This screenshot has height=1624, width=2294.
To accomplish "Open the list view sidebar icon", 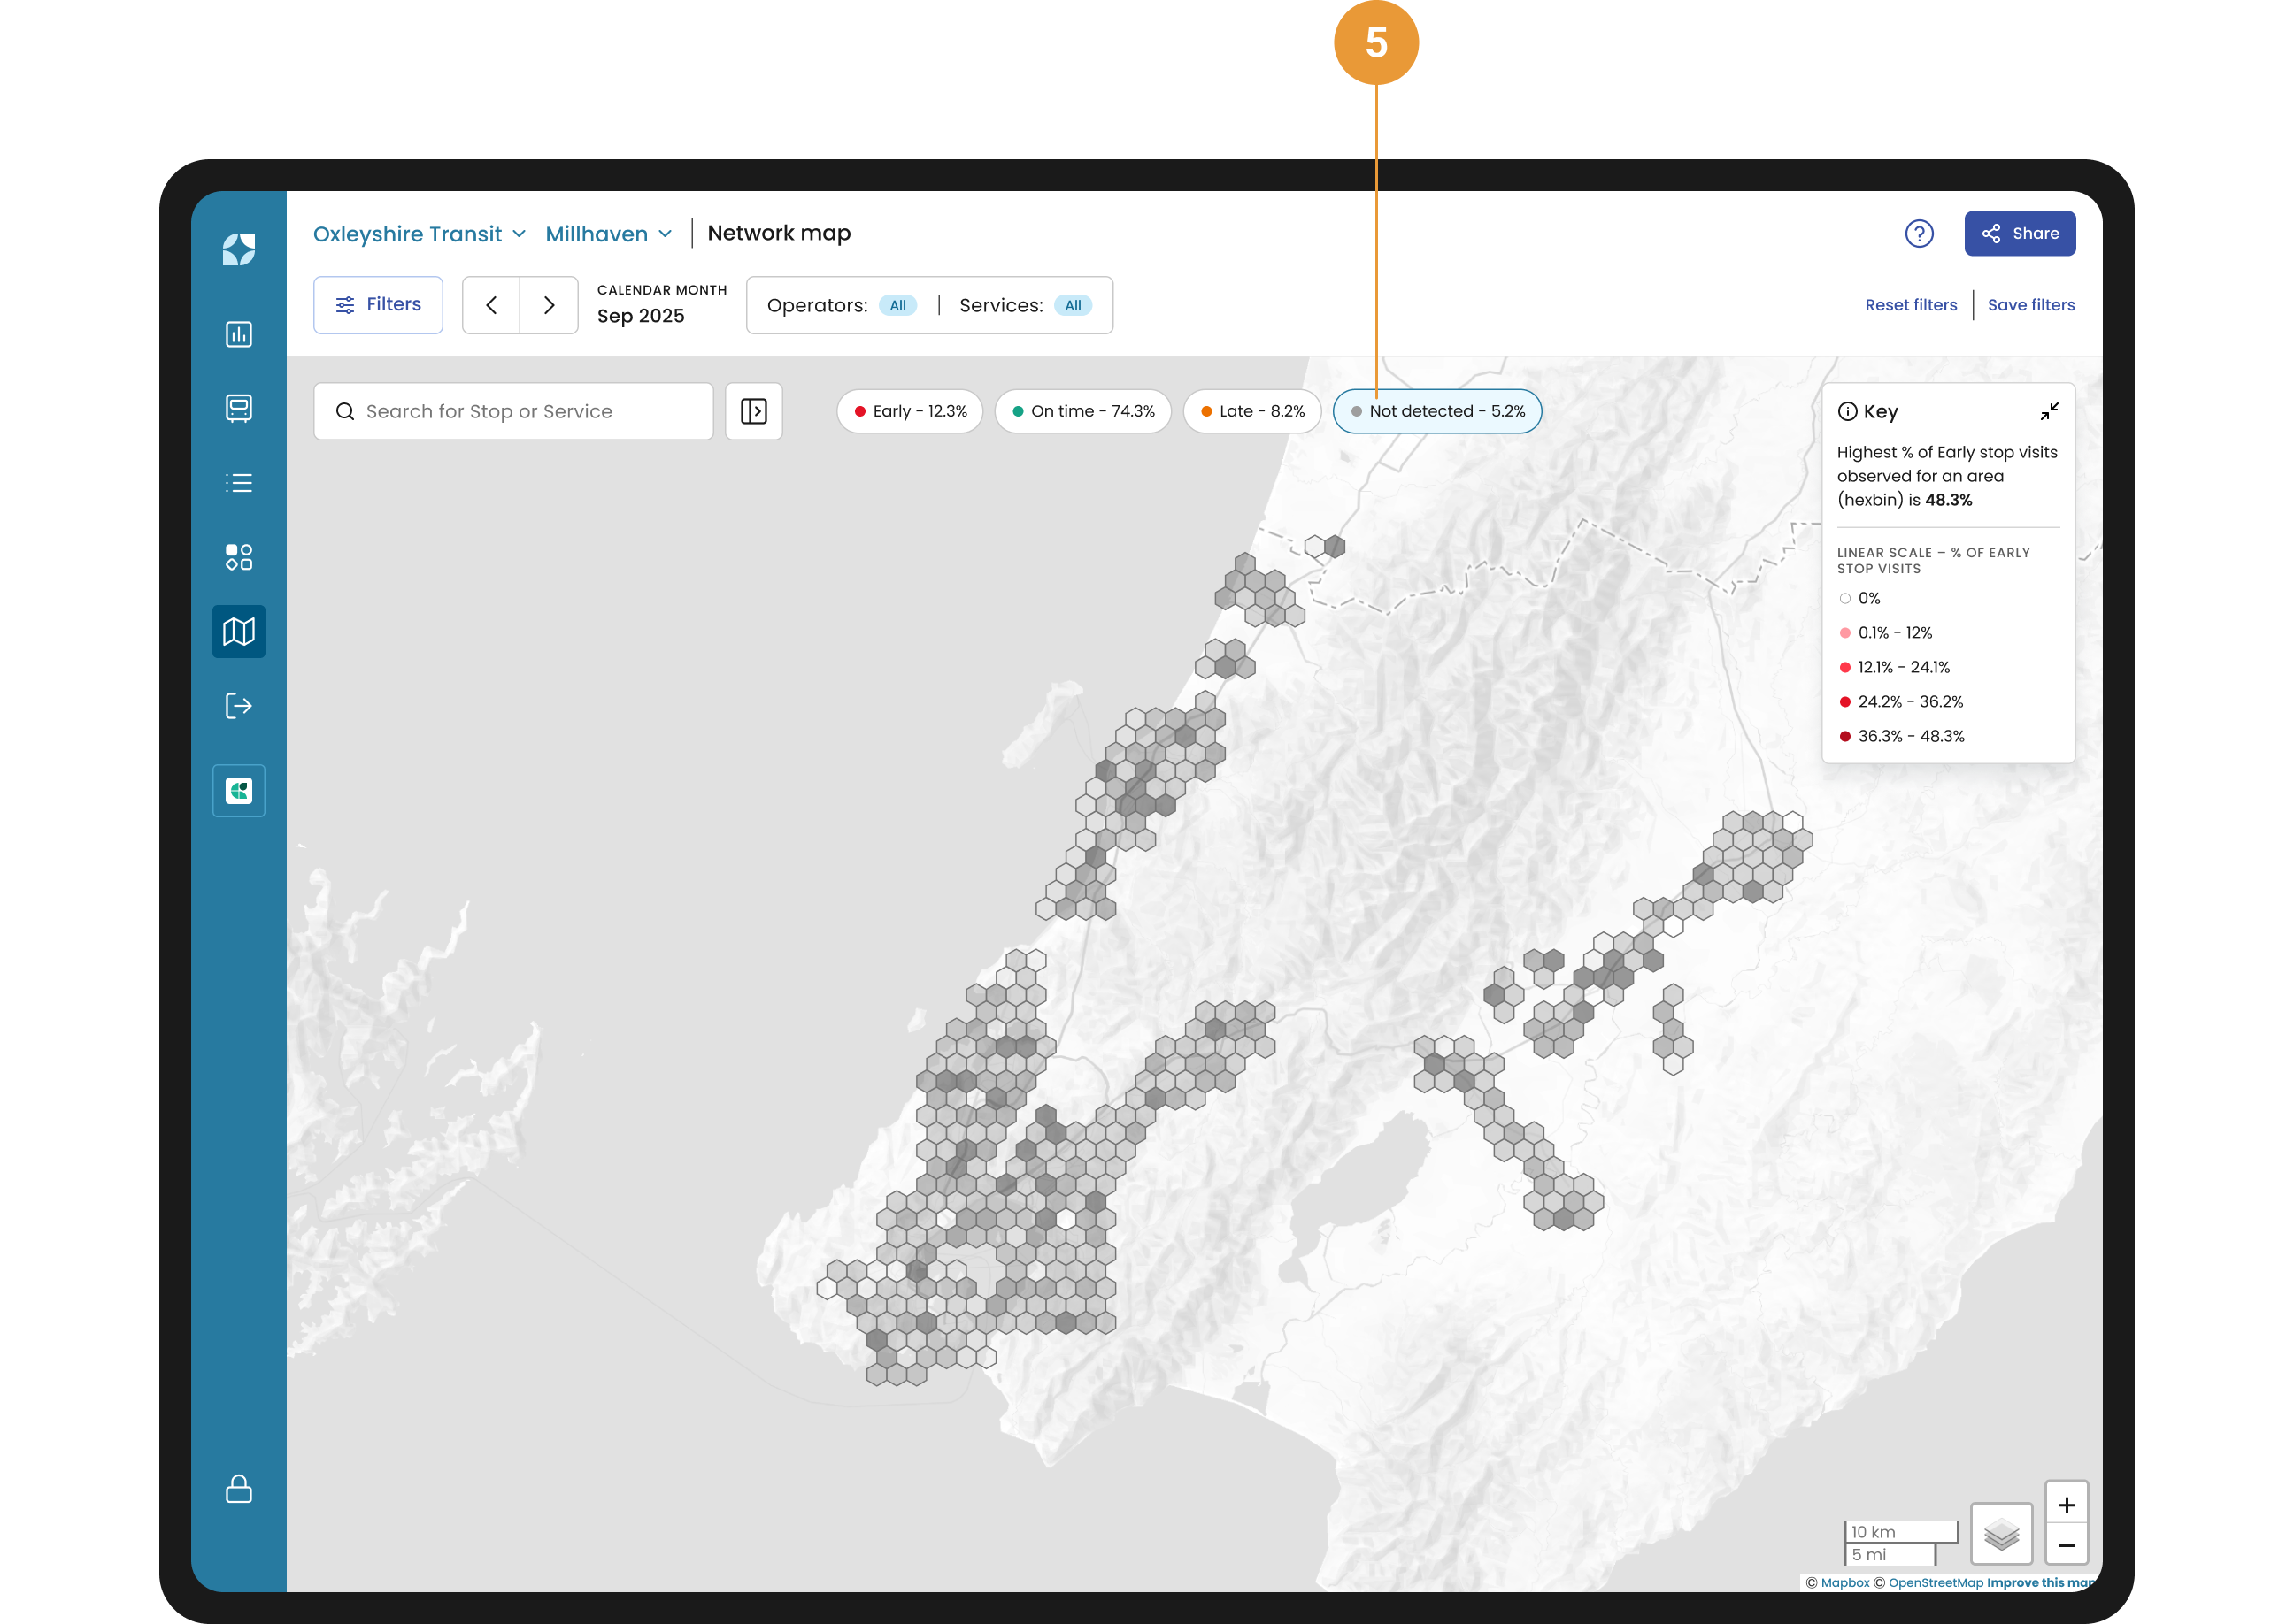I will pos(238,483).
